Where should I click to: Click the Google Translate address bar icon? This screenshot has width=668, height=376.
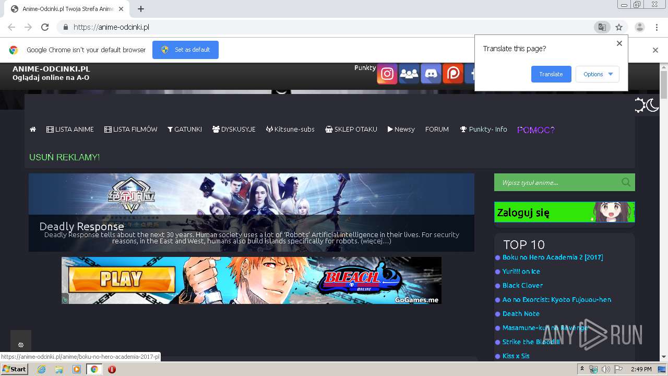(602, 27)
